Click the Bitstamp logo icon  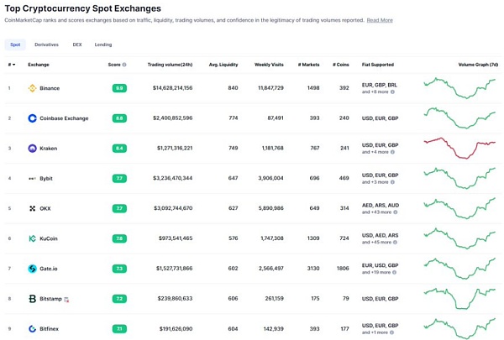[33, 298]
